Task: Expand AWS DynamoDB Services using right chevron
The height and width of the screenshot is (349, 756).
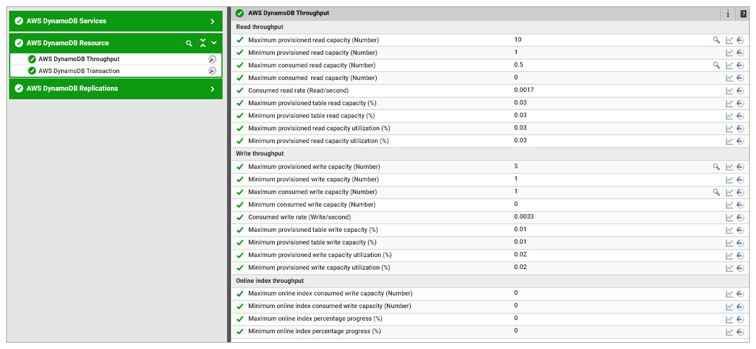Action: tap(212, 21)
